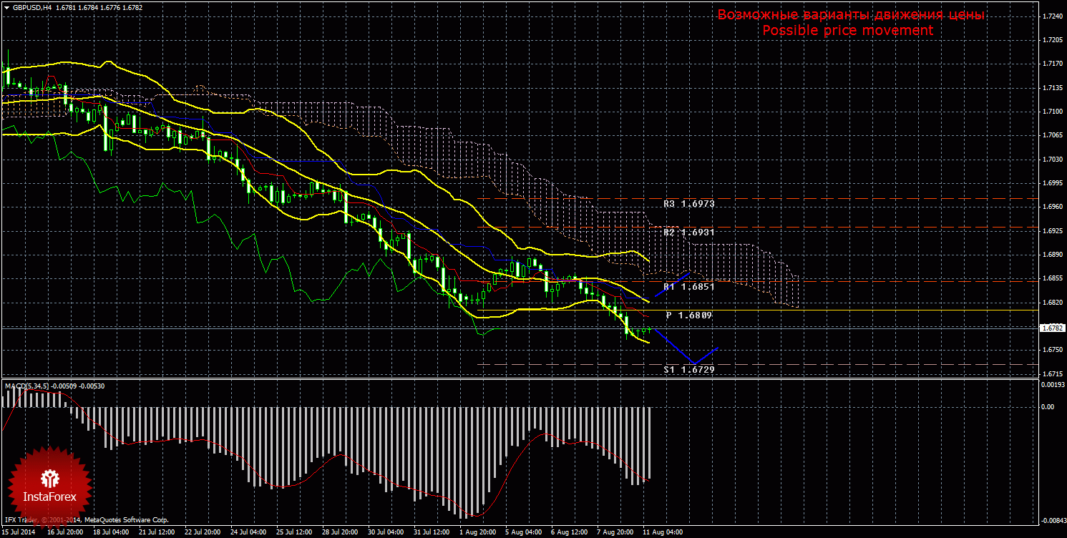This screenshot has height=538, width=1067.
Task: Select the R3 1.6973 pivot label
Action: [688, 204]
